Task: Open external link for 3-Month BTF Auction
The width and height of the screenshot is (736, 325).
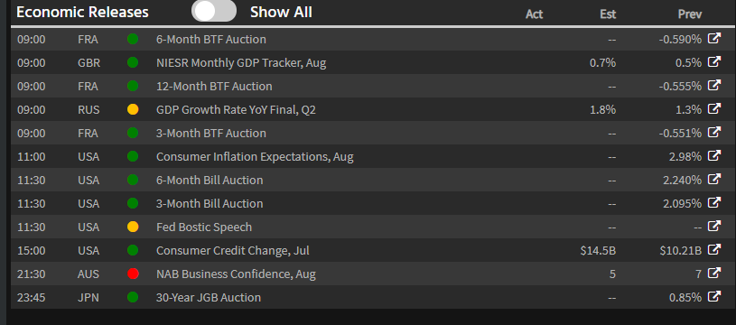Action: [714, 132]
